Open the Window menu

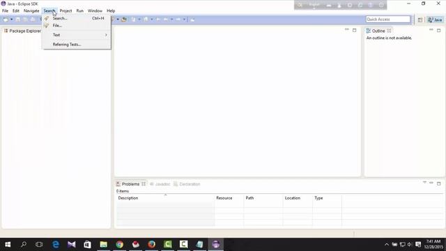(x=95, y=11)
